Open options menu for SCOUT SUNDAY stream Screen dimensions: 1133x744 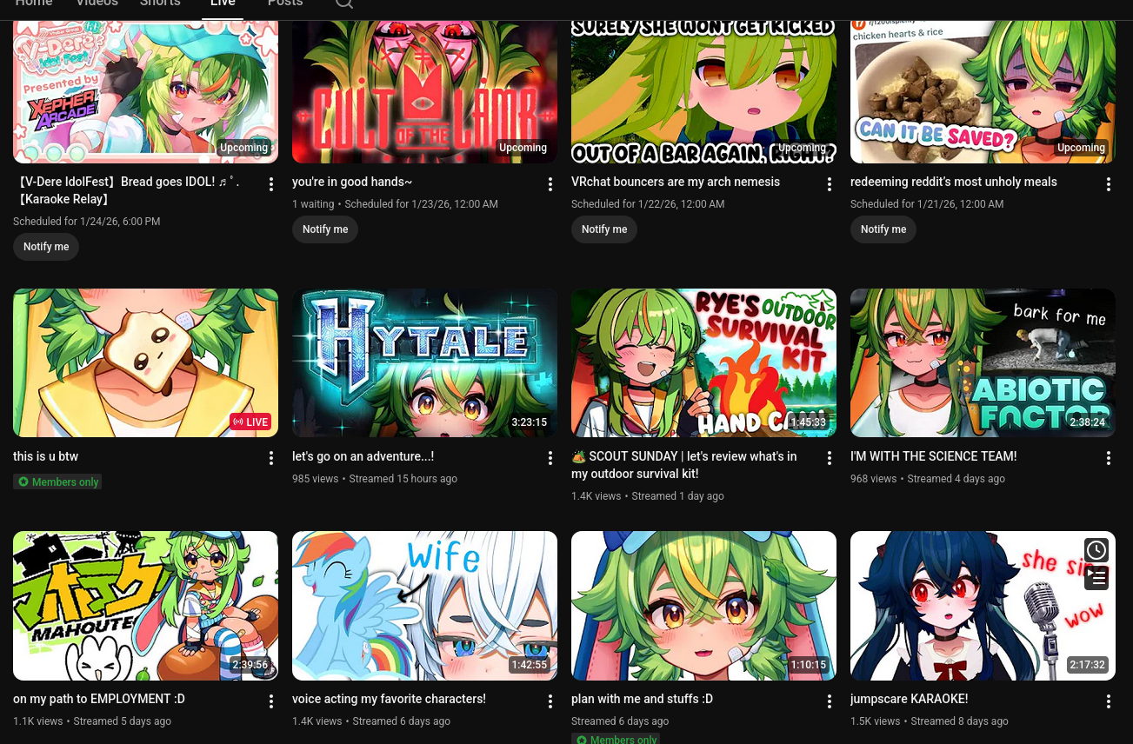point(830,458)
